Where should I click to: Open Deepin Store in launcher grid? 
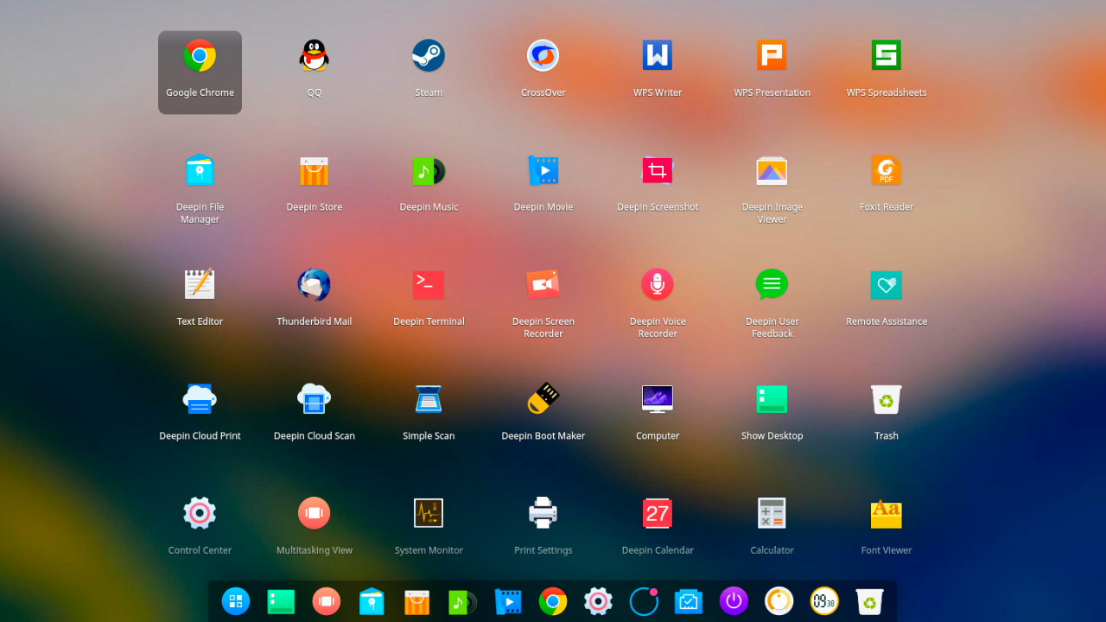(314, 170)
